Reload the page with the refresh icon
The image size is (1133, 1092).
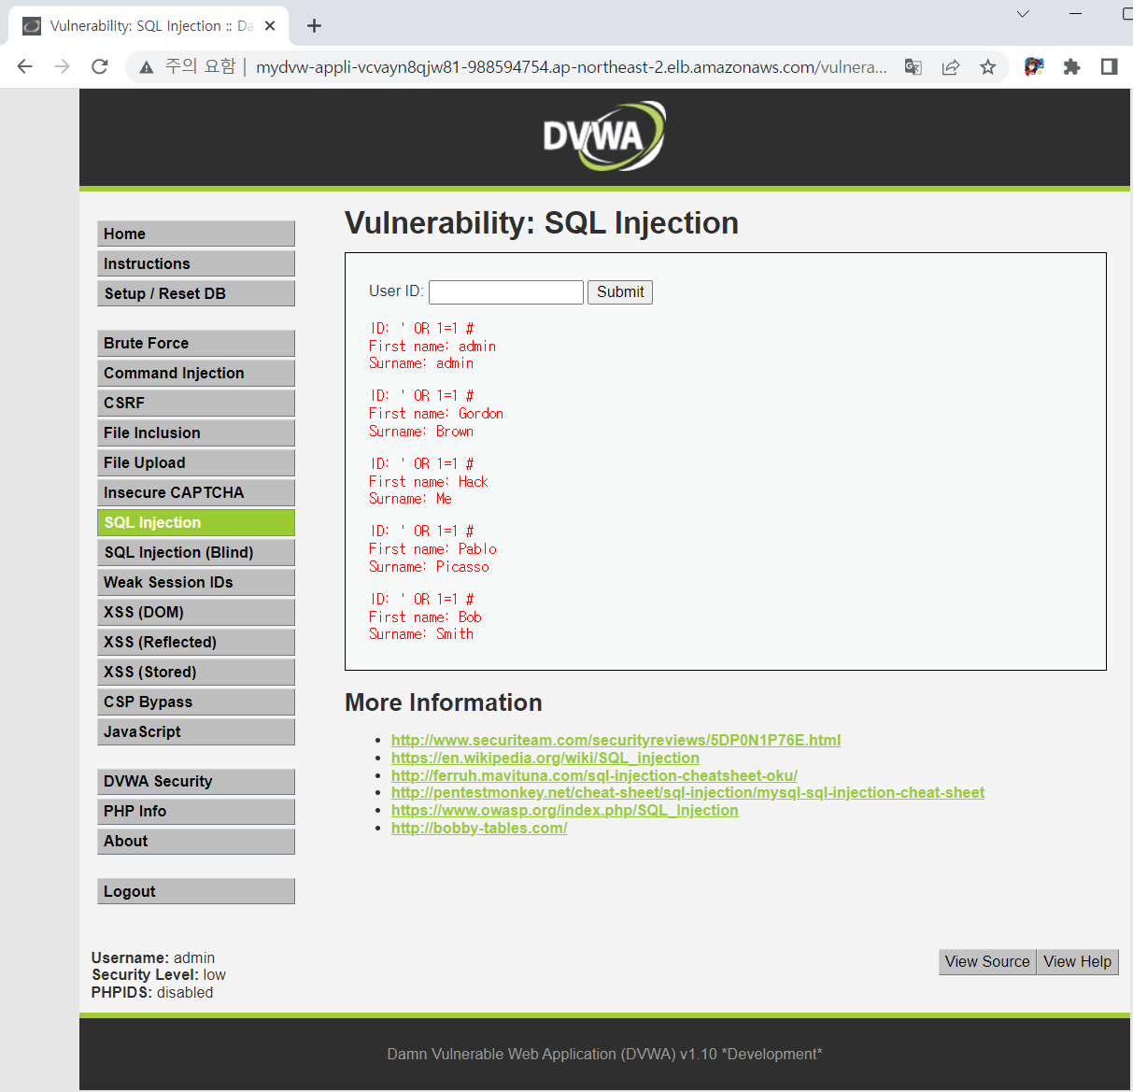pyautogui.click(x=100, y=66)
